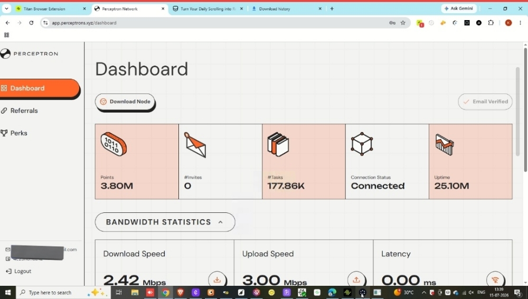
Task: Click the Ask Gemini button
Action: 459,8
